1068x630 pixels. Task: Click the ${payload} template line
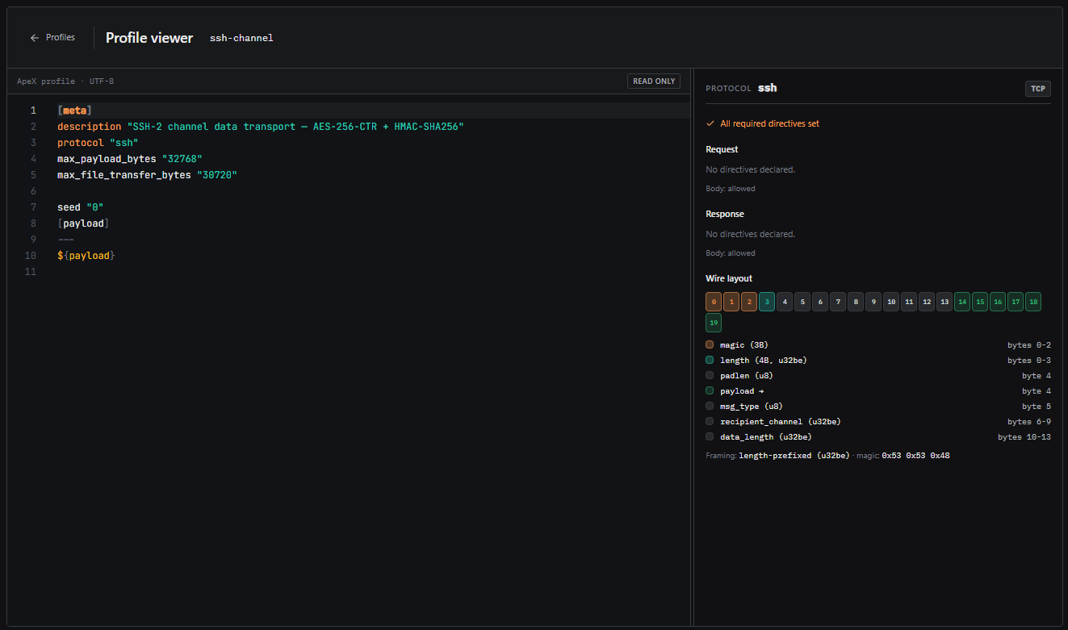(86, 256)
